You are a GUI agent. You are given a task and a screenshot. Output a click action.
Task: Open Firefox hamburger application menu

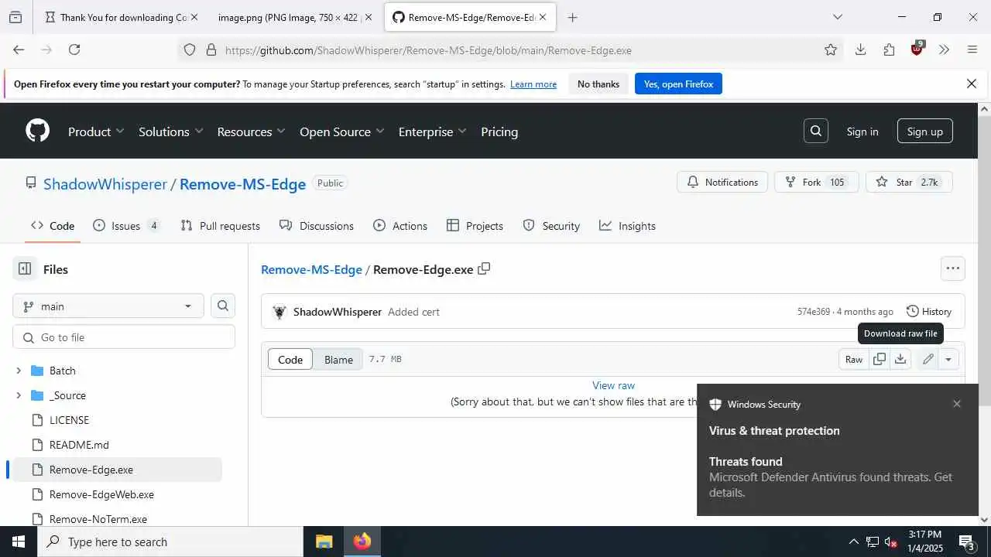(972, 50)
